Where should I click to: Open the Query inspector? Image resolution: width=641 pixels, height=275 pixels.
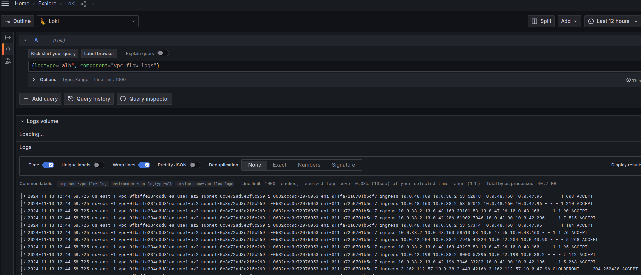pyautogui.click(x=144, y=99)
